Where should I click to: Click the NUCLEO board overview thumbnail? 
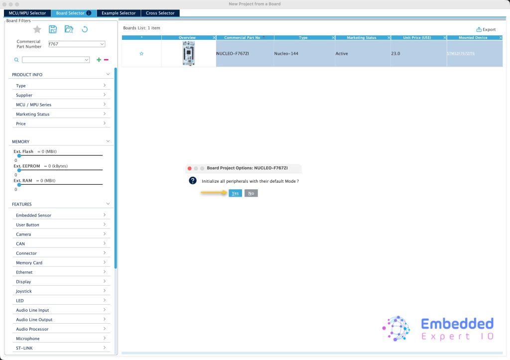click(x=188, y=53)
